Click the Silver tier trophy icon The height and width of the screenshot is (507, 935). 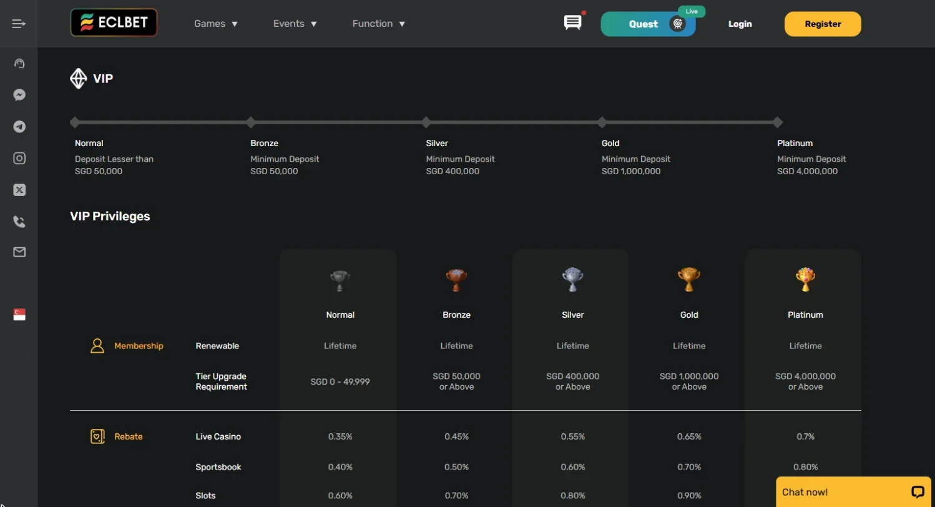click(573, 280)
